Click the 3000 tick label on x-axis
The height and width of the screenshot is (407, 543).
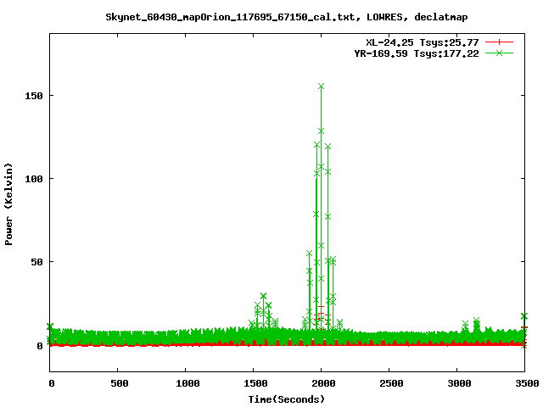coord(459,383)
